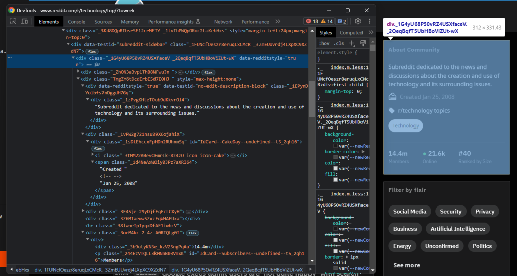Show more Styles sidebar tabs via chevron
The image size is (517, 276).
[x=371, y=33]
